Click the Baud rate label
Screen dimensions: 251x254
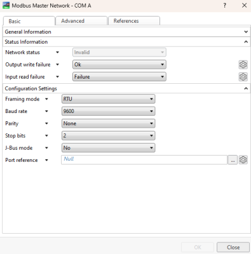point(16,111)
